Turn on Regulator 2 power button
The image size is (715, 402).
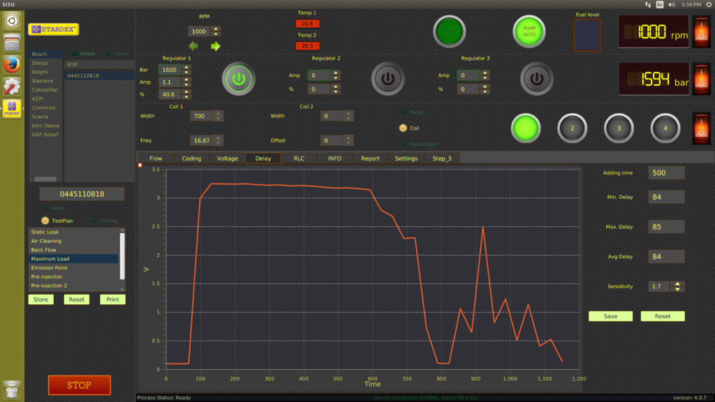(x=388, y=79)
